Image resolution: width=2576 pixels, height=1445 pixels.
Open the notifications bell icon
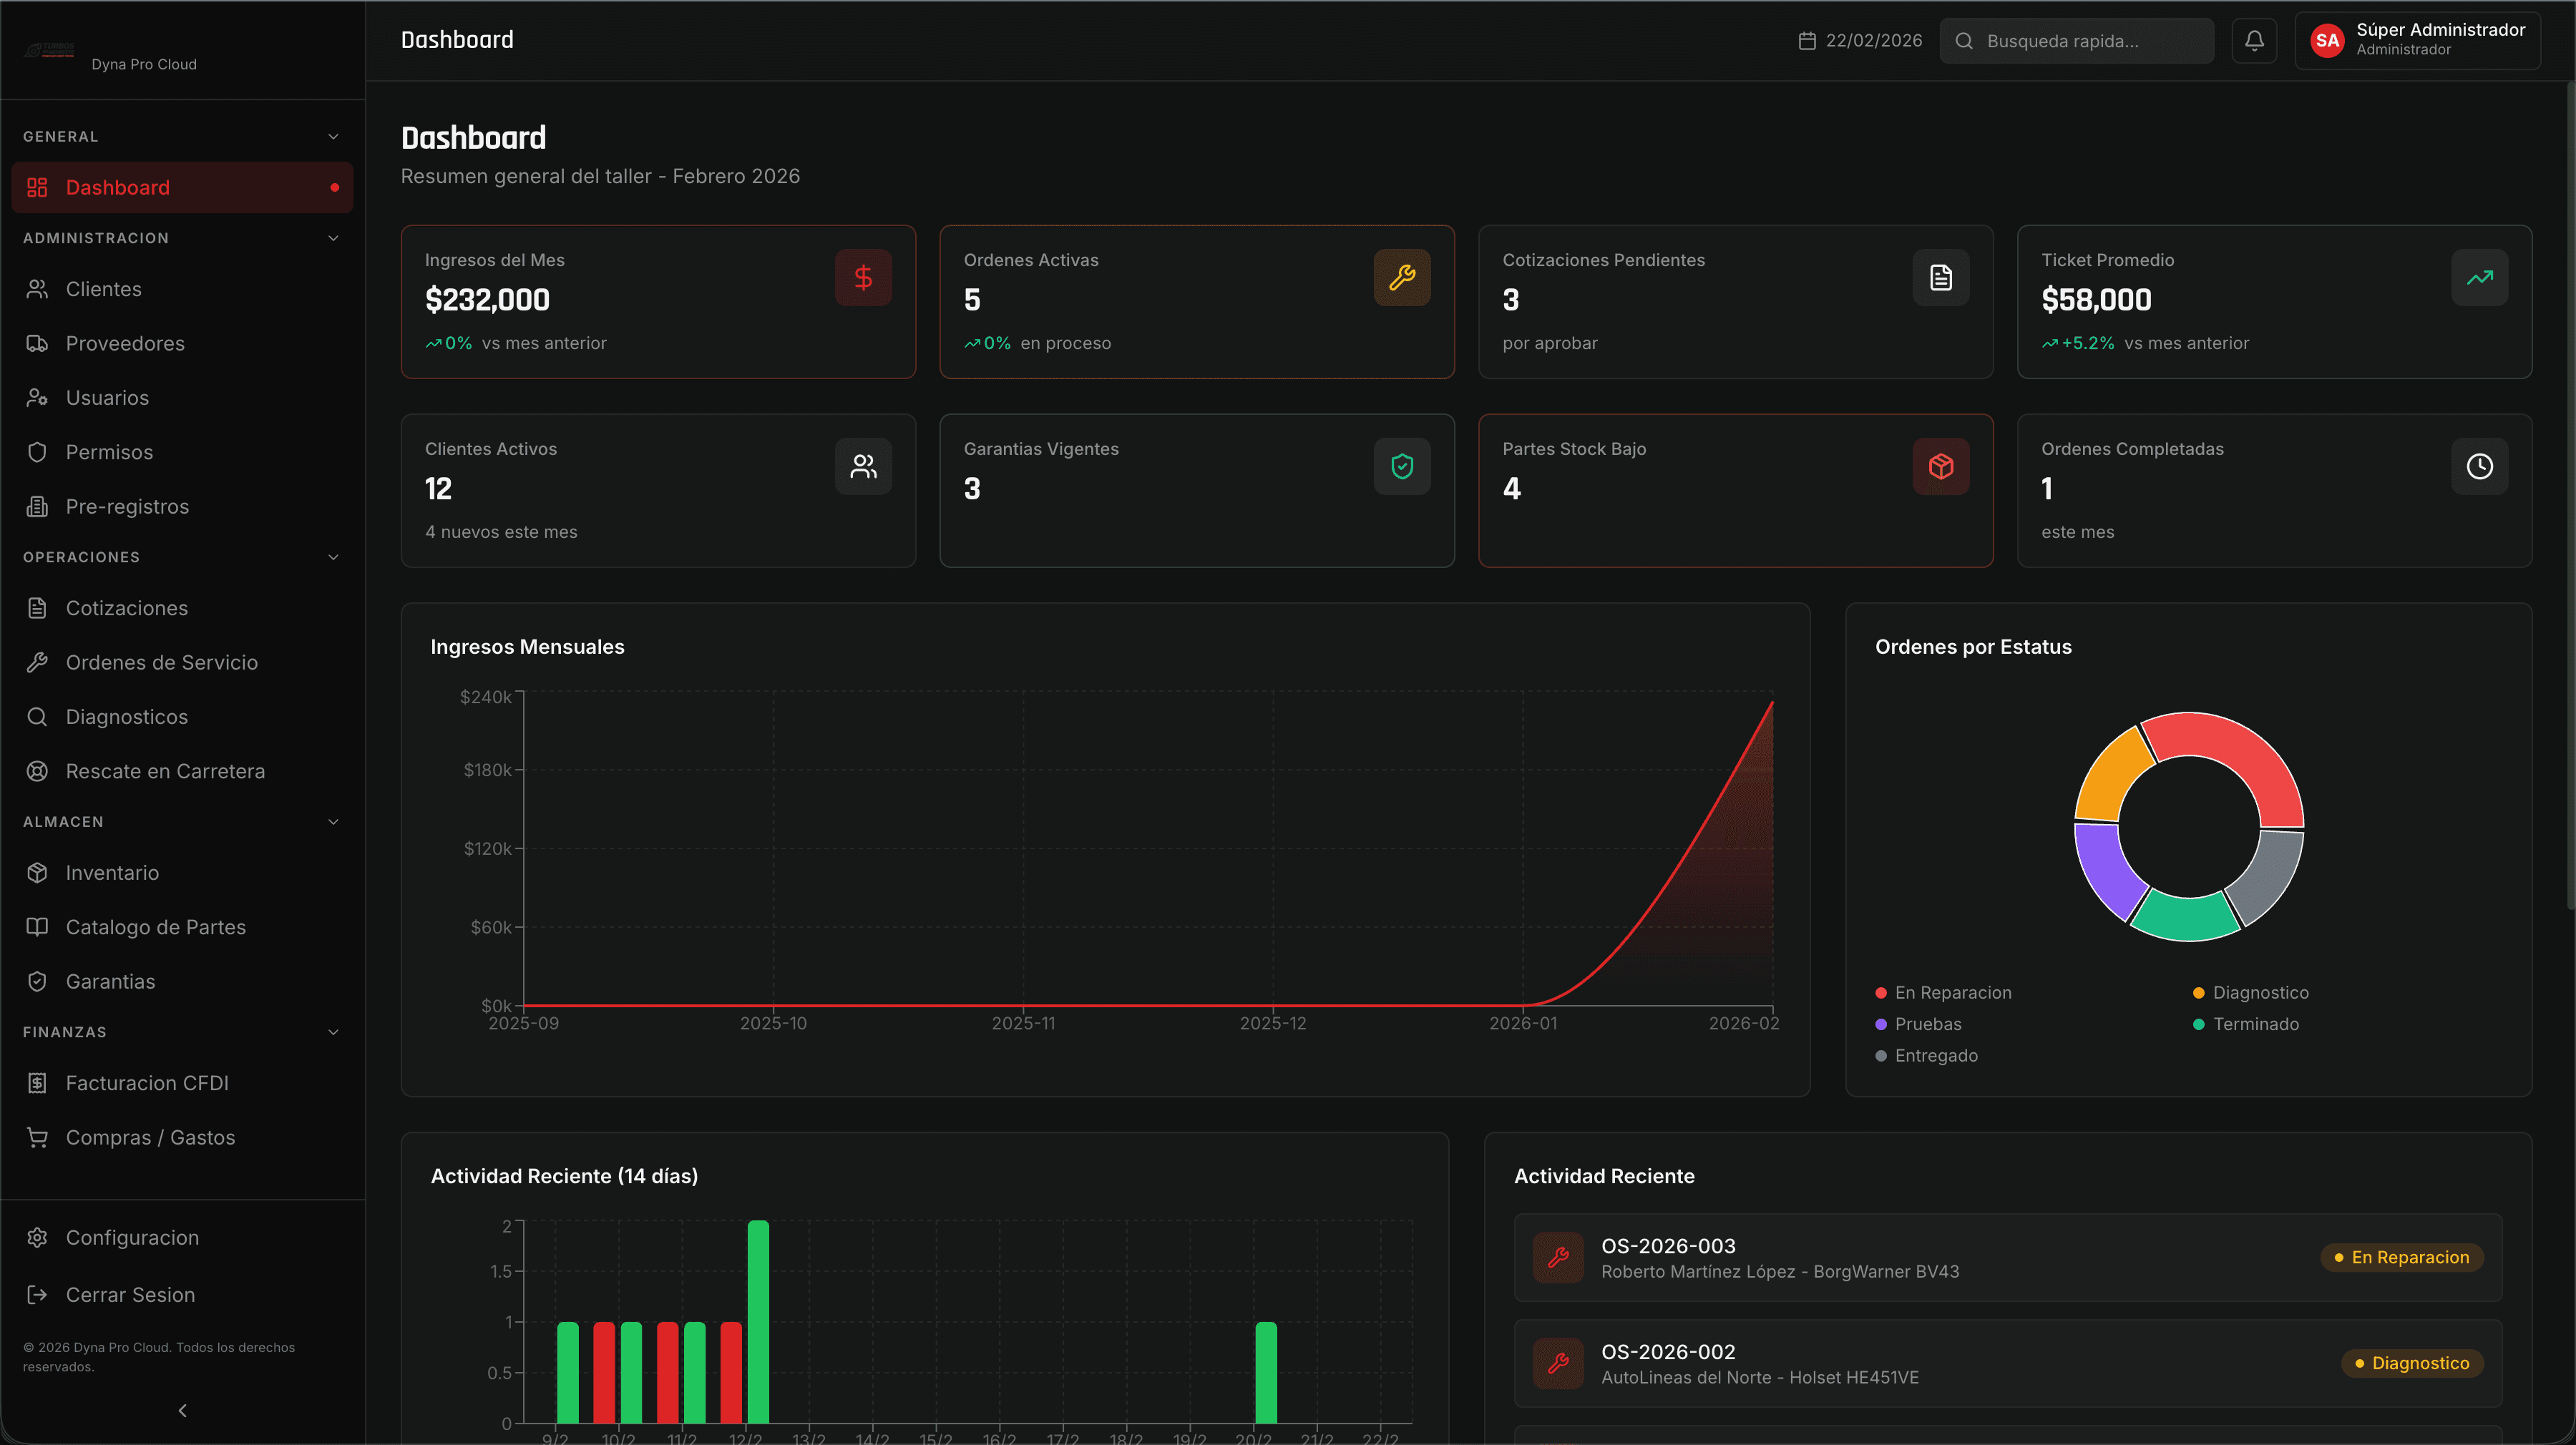coord(2254,40)
